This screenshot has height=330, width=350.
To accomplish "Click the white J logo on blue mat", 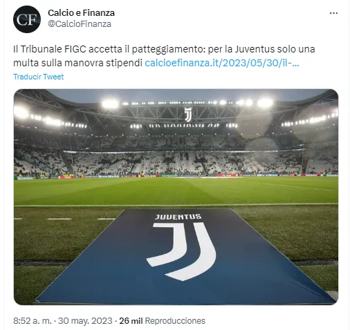I will click(181, 251).
